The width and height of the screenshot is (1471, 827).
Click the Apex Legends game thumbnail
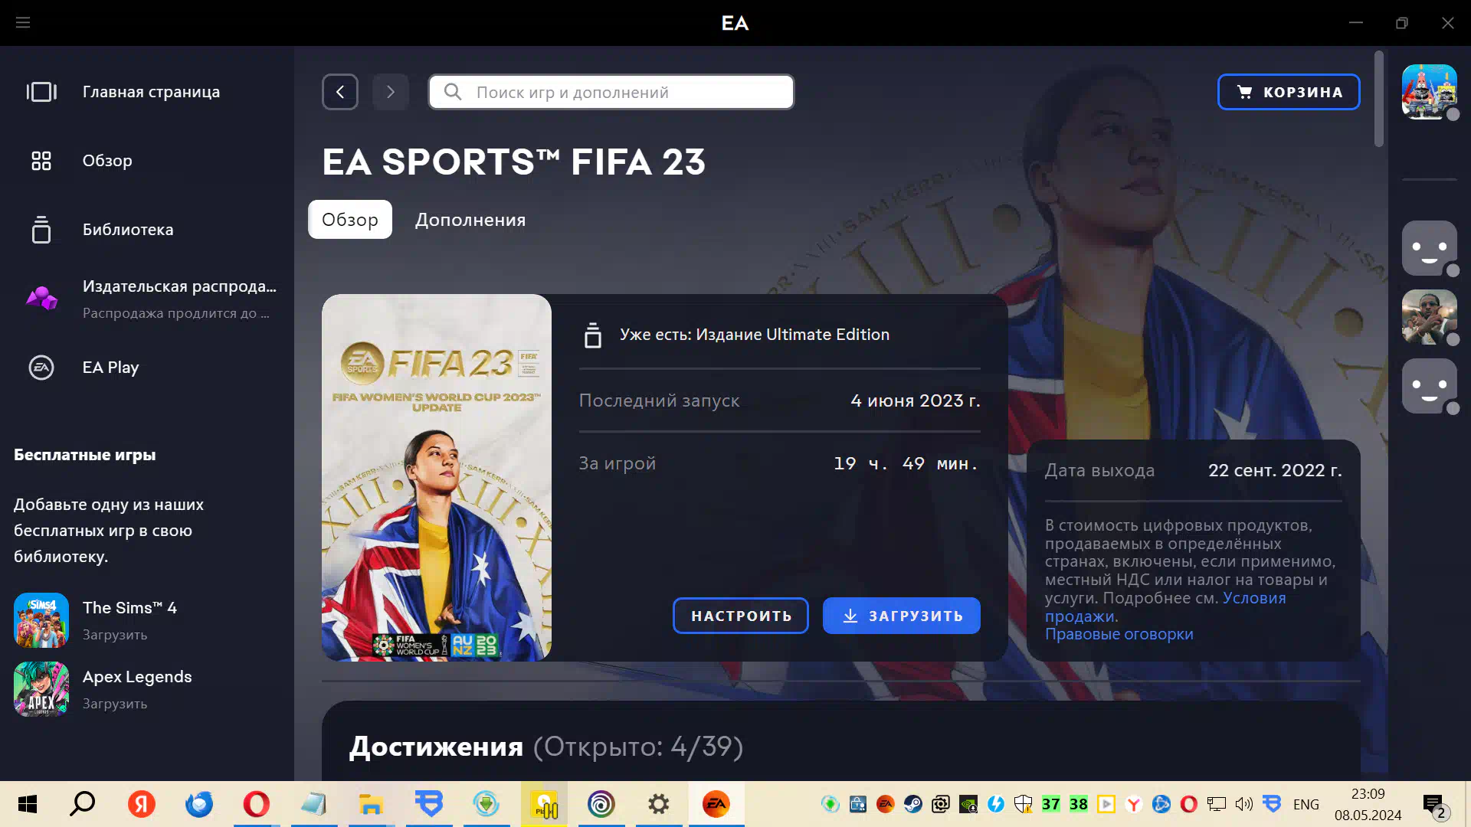pos(41,689)
